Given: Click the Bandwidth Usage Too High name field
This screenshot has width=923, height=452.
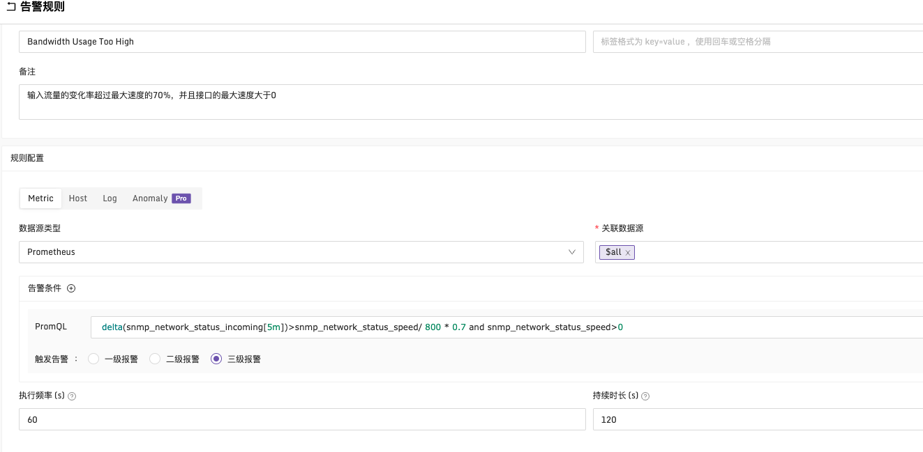Looking at the screenshot, I should (300, 41).
